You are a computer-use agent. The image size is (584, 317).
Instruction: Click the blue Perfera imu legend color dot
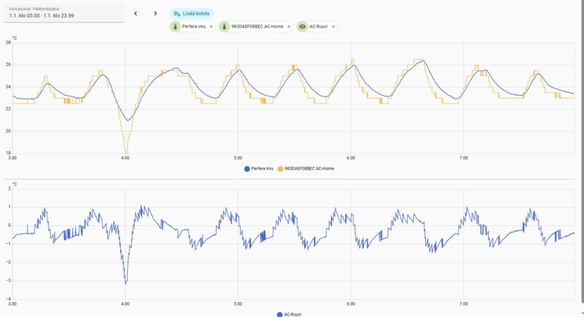[x=246, y=168]
